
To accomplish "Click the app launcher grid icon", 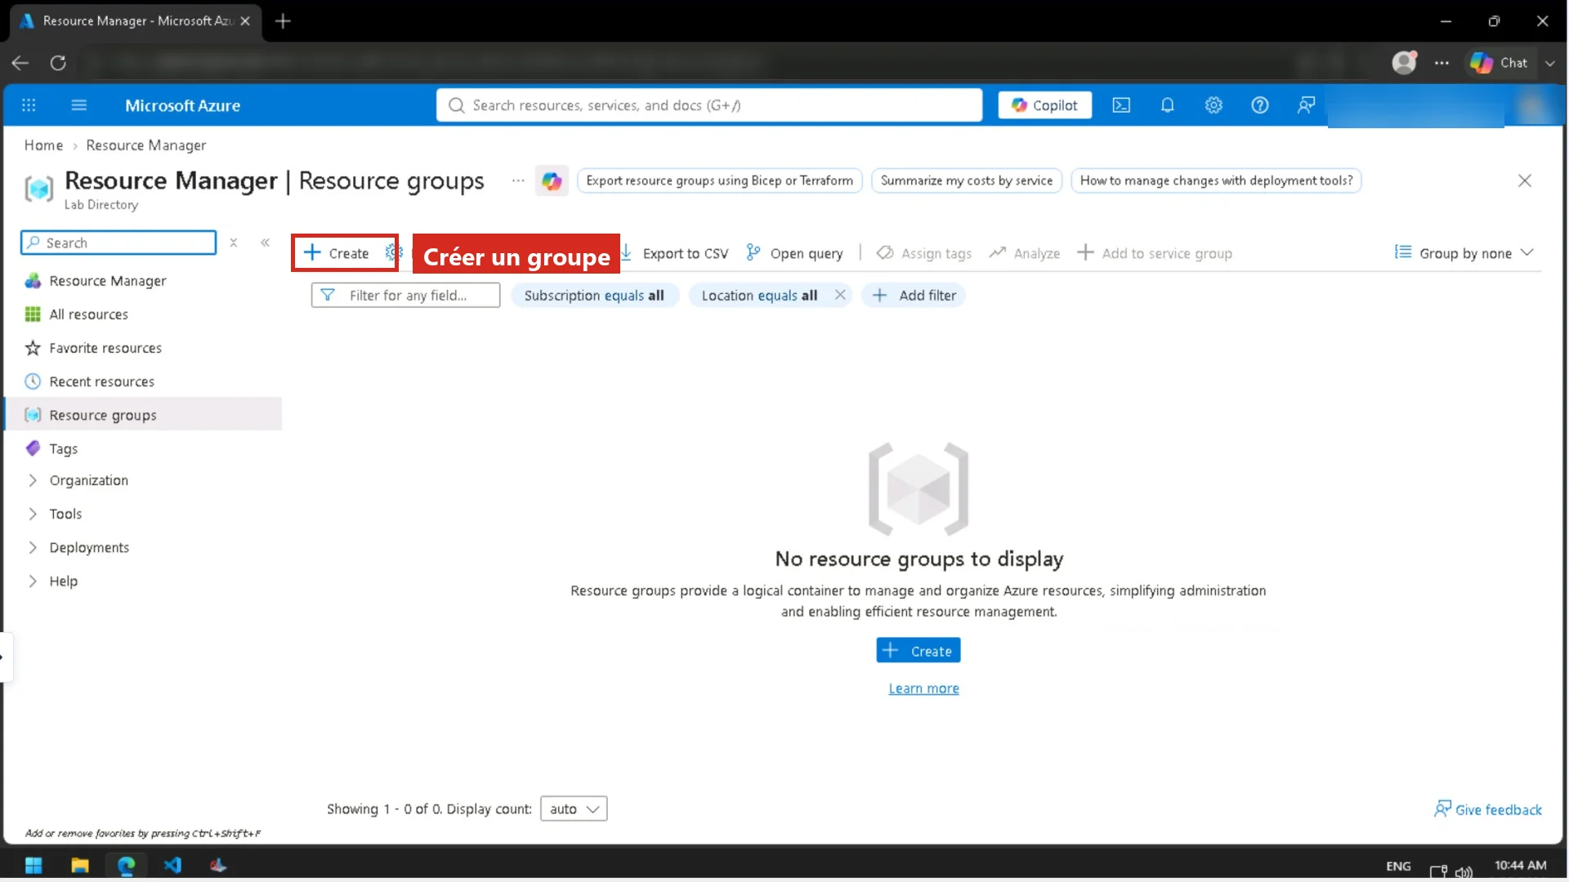I will pos(29,105).
